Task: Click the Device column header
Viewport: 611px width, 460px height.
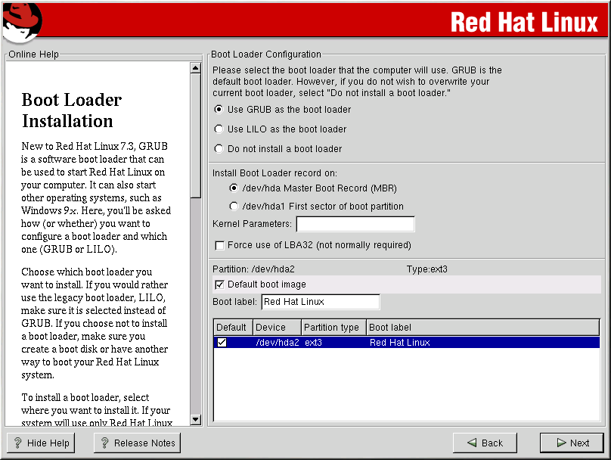Action: point(276,328)
